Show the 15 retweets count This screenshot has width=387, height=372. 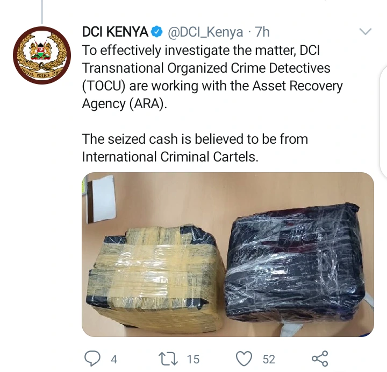(193, 359)
